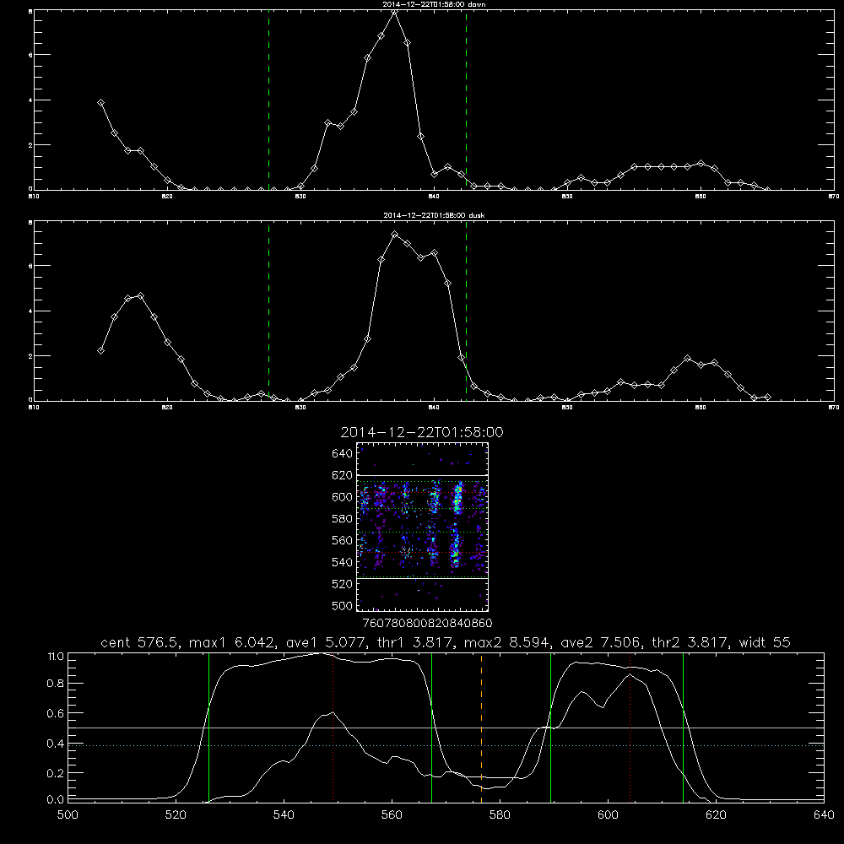The image size is (844, 844).
Task: Click the red dotted peak line near 604
Action: click(630, 728)
